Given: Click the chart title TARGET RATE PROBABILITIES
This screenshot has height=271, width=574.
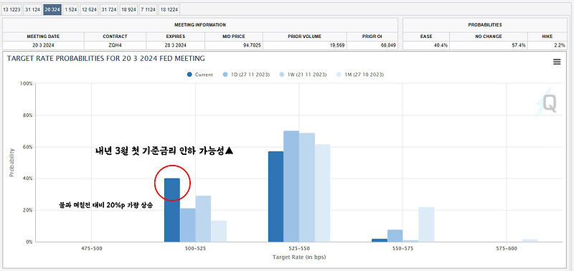Looking at the screenshot, I should click(x=105, y=59).
